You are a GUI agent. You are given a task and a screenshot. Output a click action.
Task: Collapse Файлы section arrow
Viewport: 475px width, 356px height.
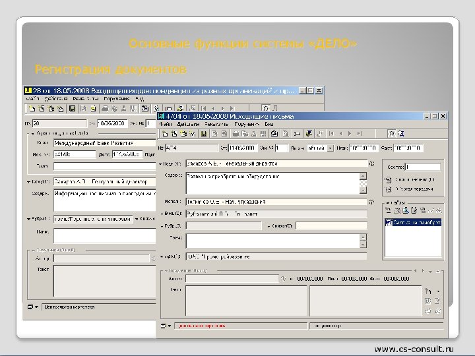(388, 203)
